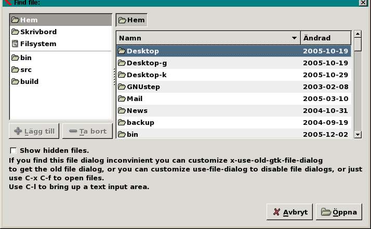The width and height of the screenshot is (371, 229).
Task: Click date 2003-02-08 in GNUstep row
Action: [x=326, y=87]
